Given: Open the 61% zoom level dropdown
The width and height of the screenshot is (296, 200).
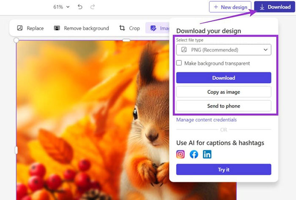Looking at the screenshot, I should pos(62,7).
